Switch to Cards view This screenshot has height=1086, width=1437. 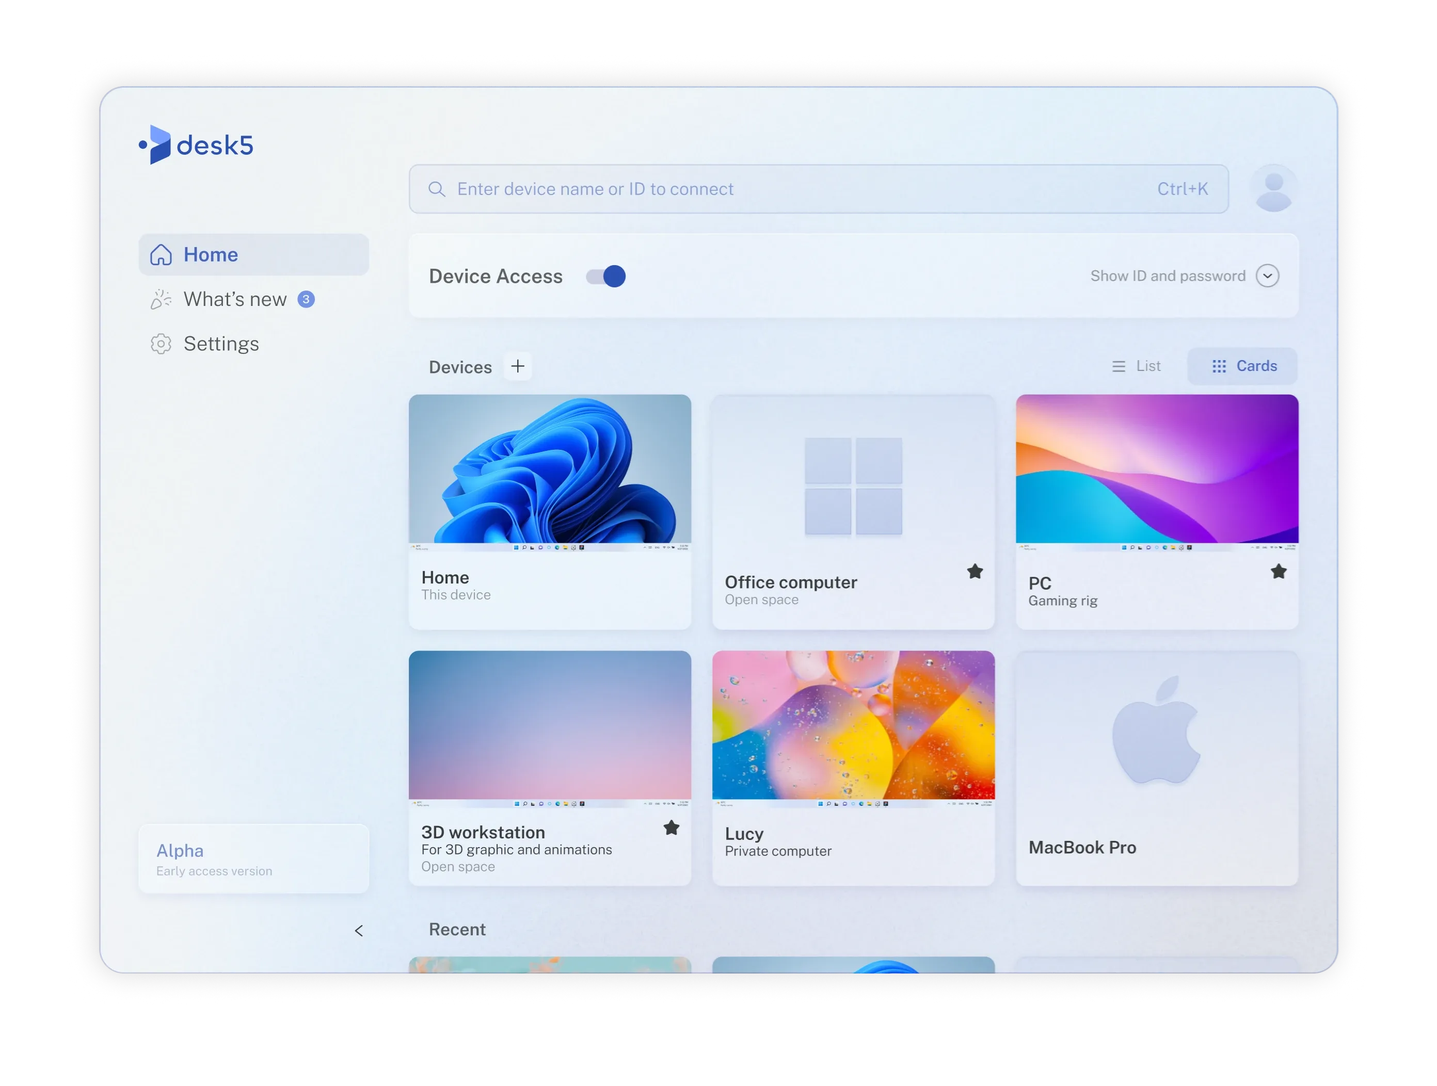point(1243,365)
